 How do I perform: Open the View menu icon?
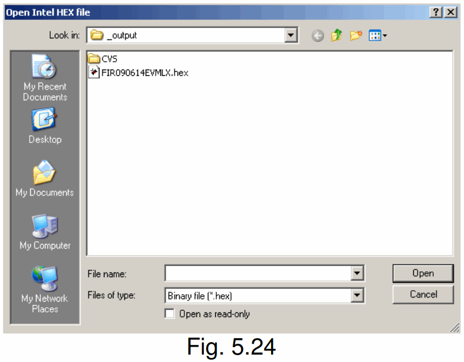click(x=378, y=36)
